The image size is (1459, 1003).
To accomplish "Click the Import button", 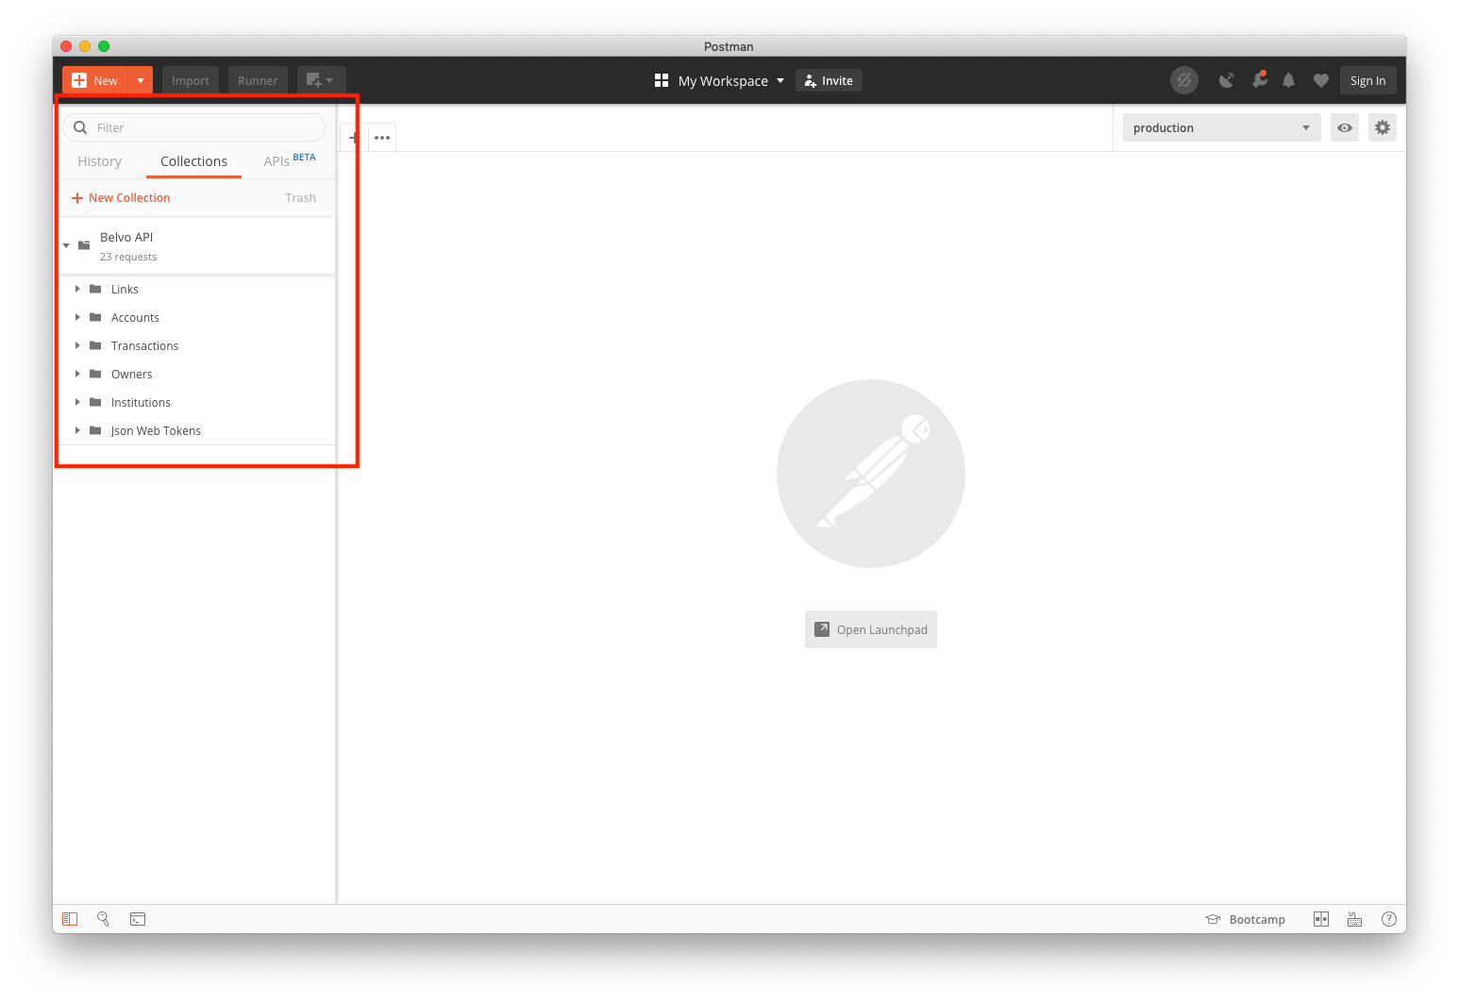I will pyautogui.click(x=191, y=80).
